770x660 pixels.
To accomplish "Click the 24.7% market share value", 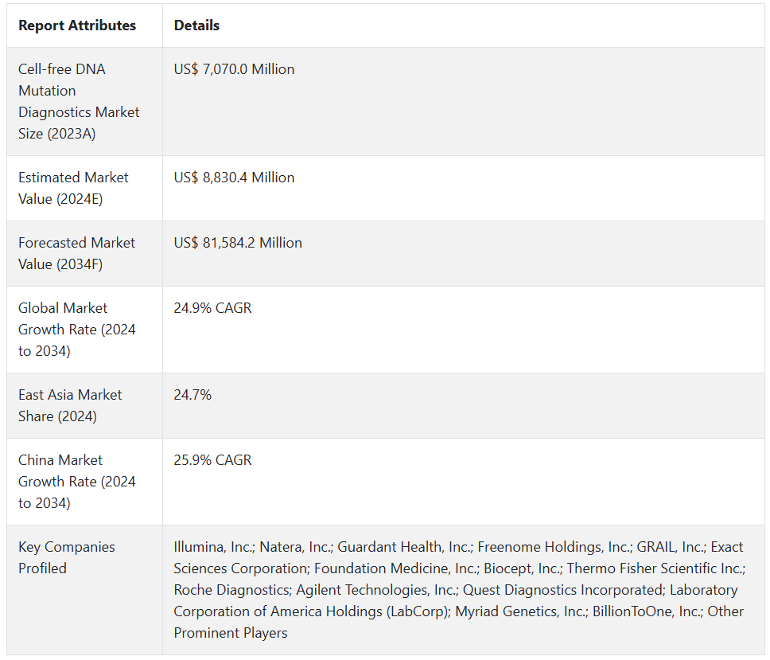I will click(192, 395).
